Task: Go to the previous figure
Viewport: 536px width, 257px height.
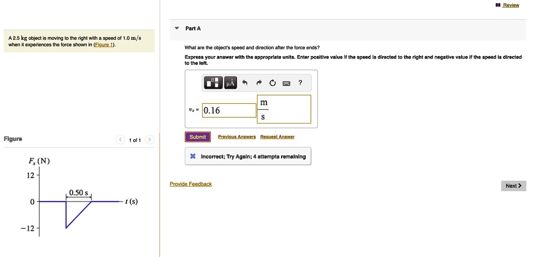Action: coord(120,140)
